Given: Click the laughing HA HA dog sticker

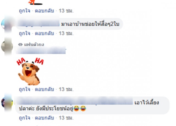Looking at the screenshot, I should click(30, 71).
